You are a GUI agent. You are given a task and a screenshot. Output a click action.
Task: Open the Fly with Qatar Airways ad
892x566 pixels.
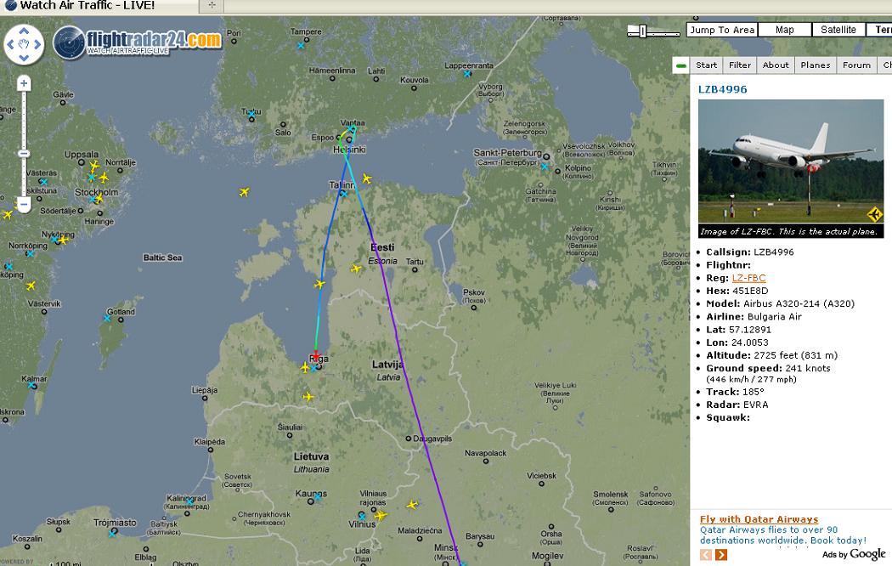(759, 518)
